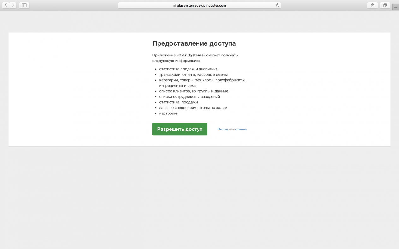Open the Share menu icon
The height and width of the screenshot is (249, 399).
[372, 5]
